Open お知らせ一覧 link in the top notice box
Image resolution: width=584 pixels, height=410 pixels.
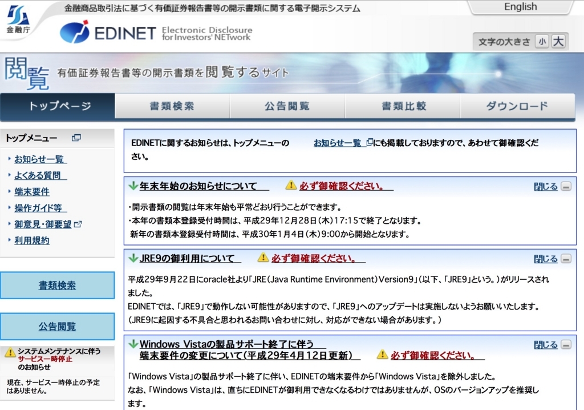click(x=340, y=143)
